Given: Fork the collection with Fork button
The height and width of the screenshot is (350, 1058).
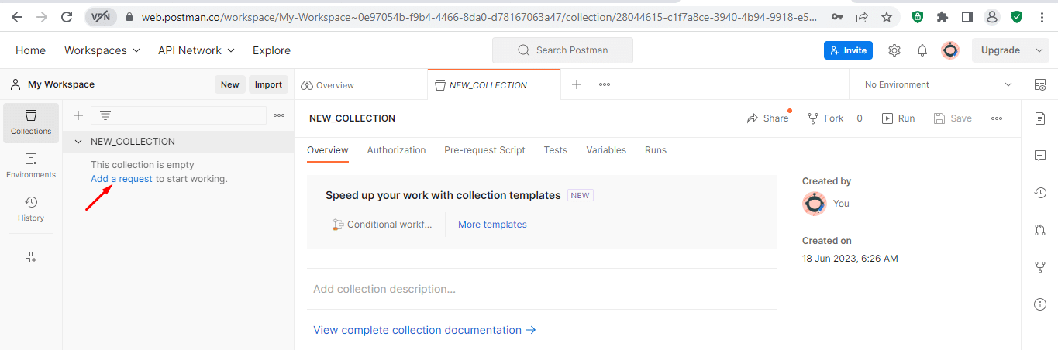Looking at the screenshot, I should point(825,118).
